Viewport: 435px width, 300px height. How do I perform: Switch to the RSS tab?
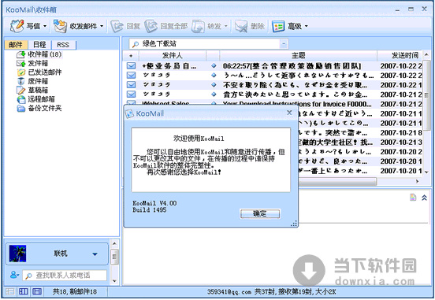pyautogui.click(x=63, y=45)
